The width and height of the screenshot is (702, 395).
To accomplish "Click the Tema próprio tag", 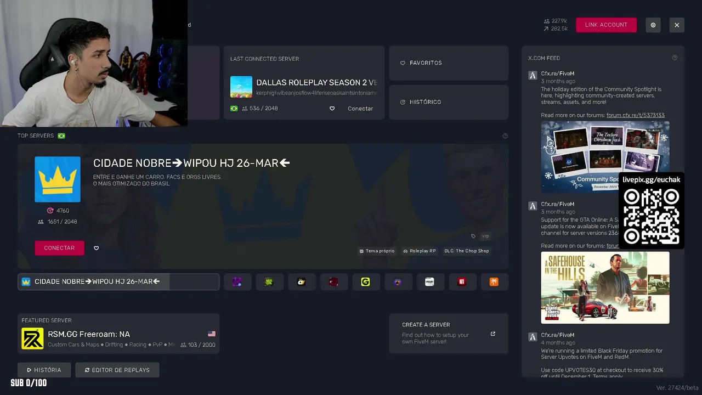I will tap(377, 251).
